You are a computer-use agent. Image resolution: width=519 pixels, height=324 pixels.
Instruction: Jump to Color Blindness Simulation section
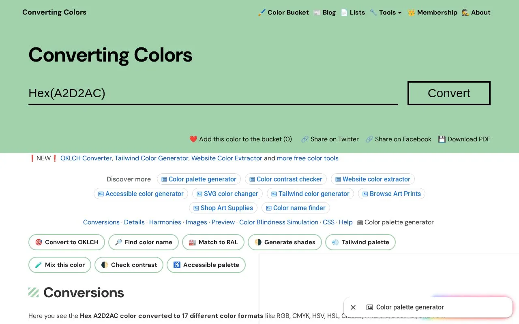pyautogui.click(x=279, y=222)
